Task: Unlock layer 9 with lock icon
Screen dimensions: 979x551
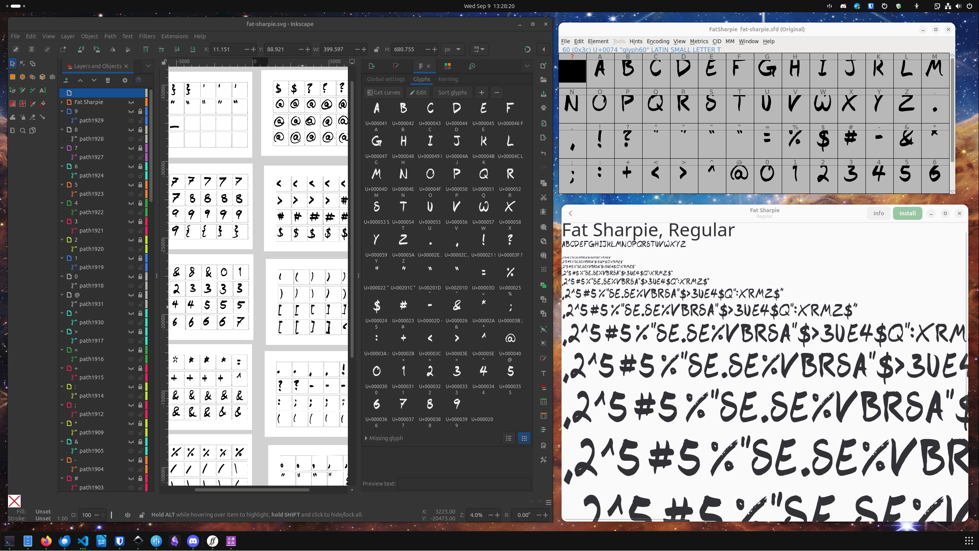Action: (140, 111)
